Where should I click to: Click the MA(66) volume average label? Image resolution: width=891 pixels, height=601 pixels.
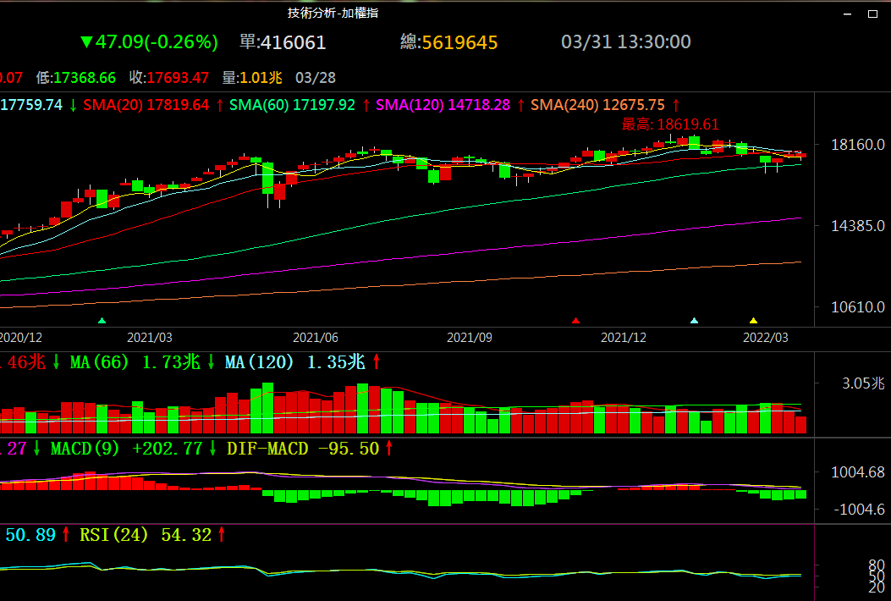100,362
